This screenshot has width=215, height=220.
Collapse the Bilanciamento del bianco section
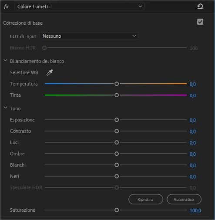coord(5,61)
